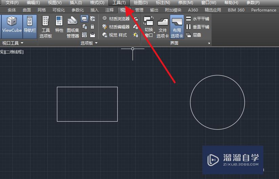Toggle the 布局选项卡 layout tabs
This screenshot has height=179, width=279.
click(177, 27)
